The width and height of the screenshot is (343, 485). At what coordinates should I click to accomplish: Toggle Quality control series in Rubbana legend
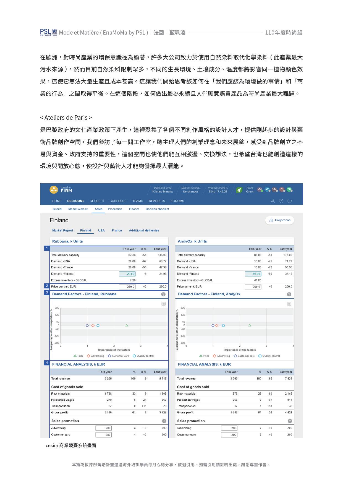pos(143,356)
